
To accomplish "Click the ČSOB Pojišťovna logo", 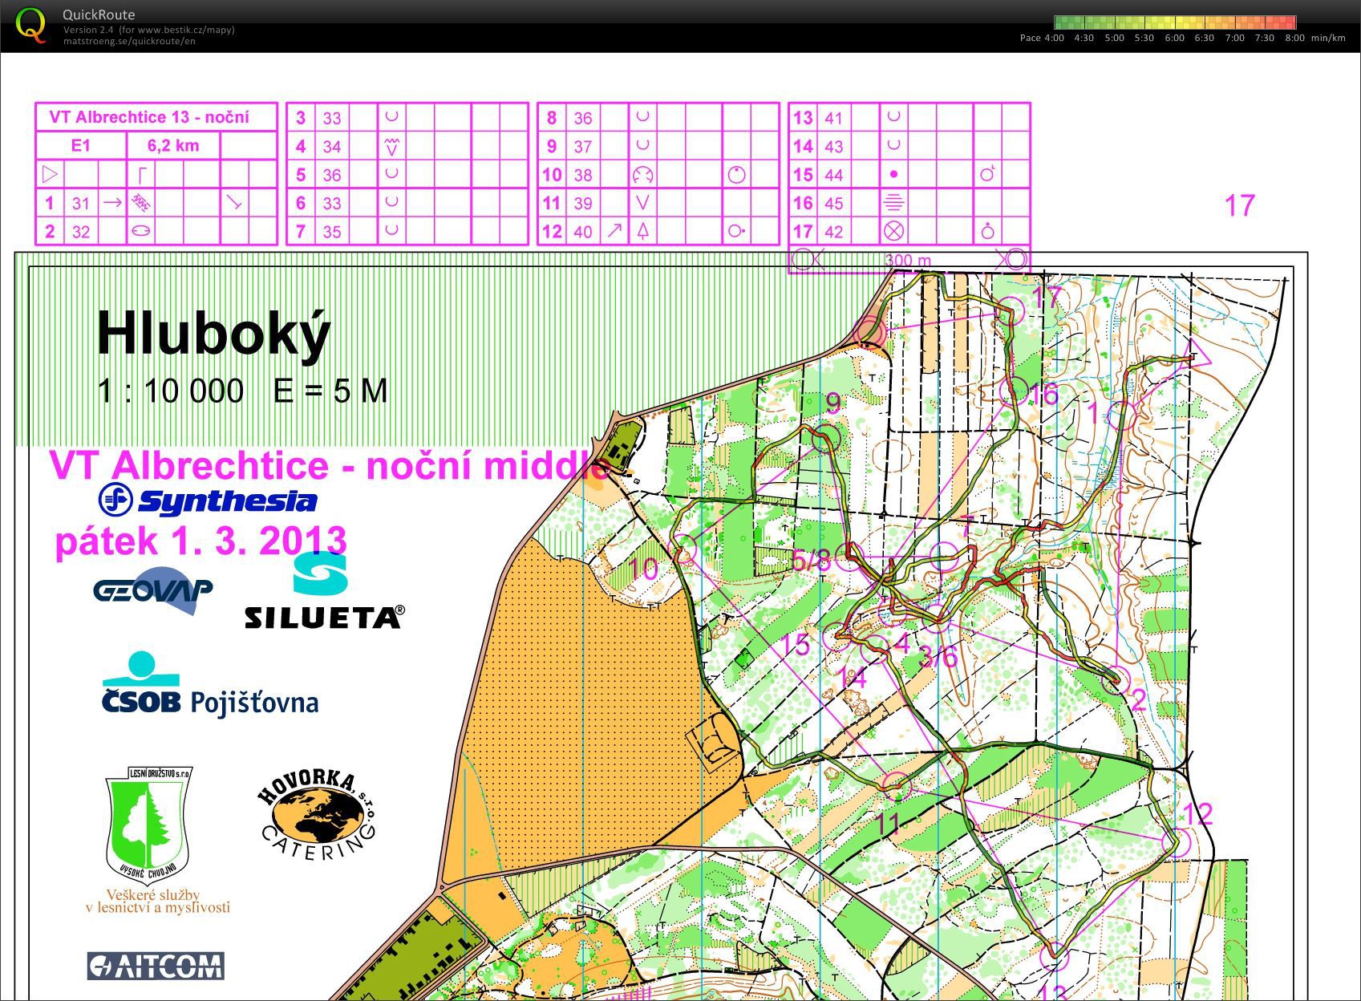I will (x=210, y=684).
